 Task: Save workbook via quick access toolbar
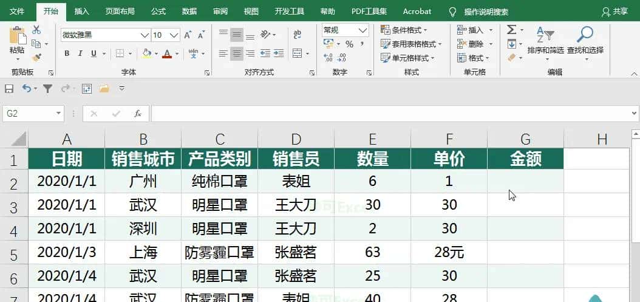click(9, 88)
